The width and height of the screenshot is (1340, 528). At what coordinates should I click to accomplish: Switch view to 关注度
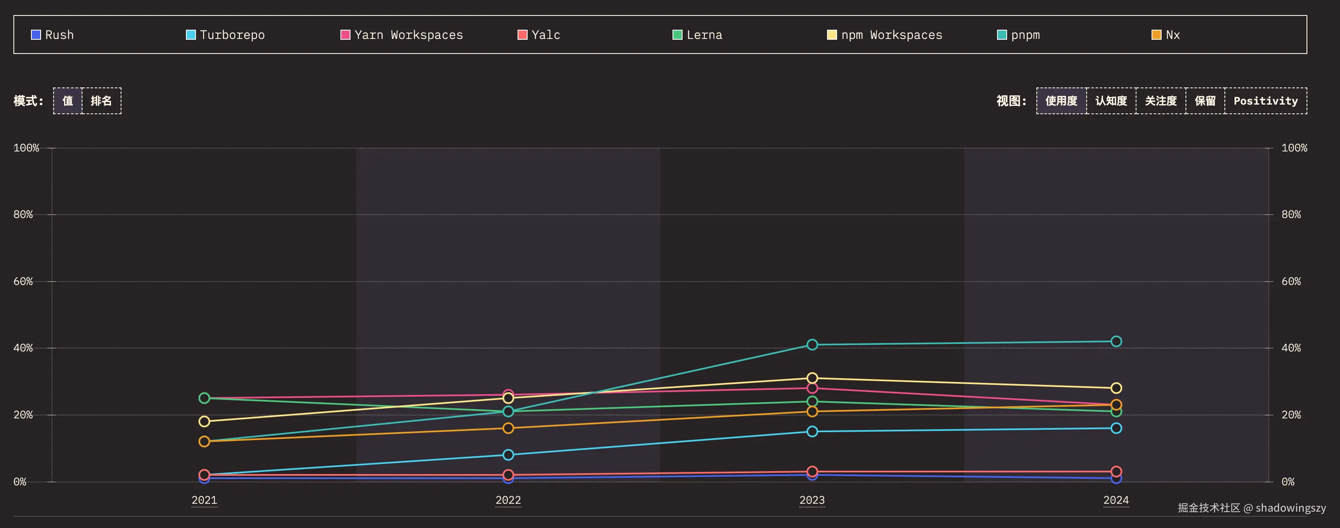(x=1160, y=101)
